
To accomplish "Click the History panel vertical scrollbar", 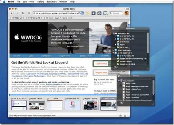I will [x=154, y=87].
